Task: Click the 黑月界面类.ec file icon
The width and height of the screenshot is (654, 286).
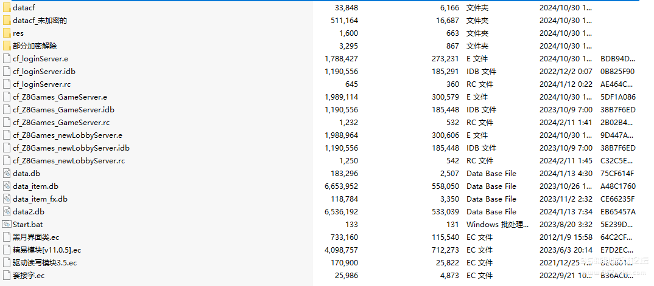Action: [x=7, y=237]
